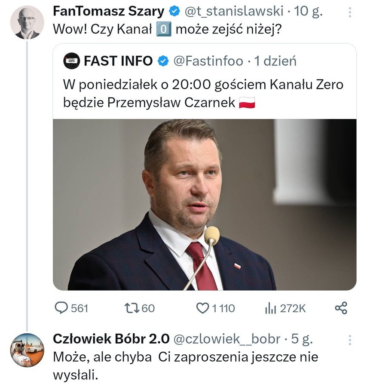Open Człowiek Bóbr reply three-dot menu
Viewport: 367px width, 387px height.
pyautogui.click(x=350, y=340)
